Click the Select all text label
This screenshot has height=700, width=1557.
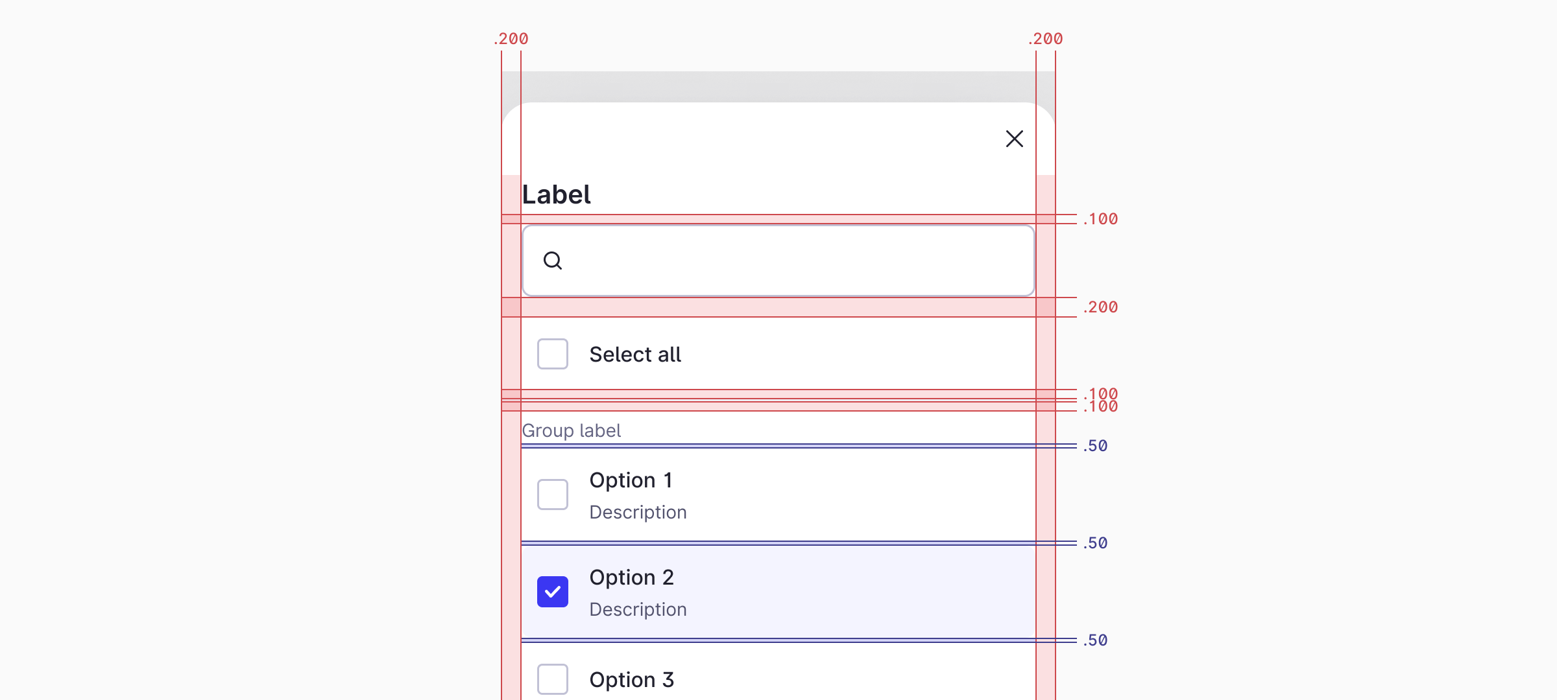[x=635, y=353]
